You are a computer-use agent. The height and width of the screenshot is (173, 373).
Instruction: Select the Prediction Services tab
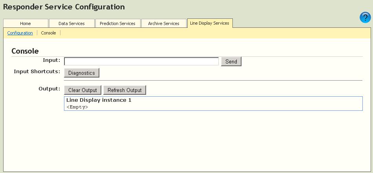117,23
